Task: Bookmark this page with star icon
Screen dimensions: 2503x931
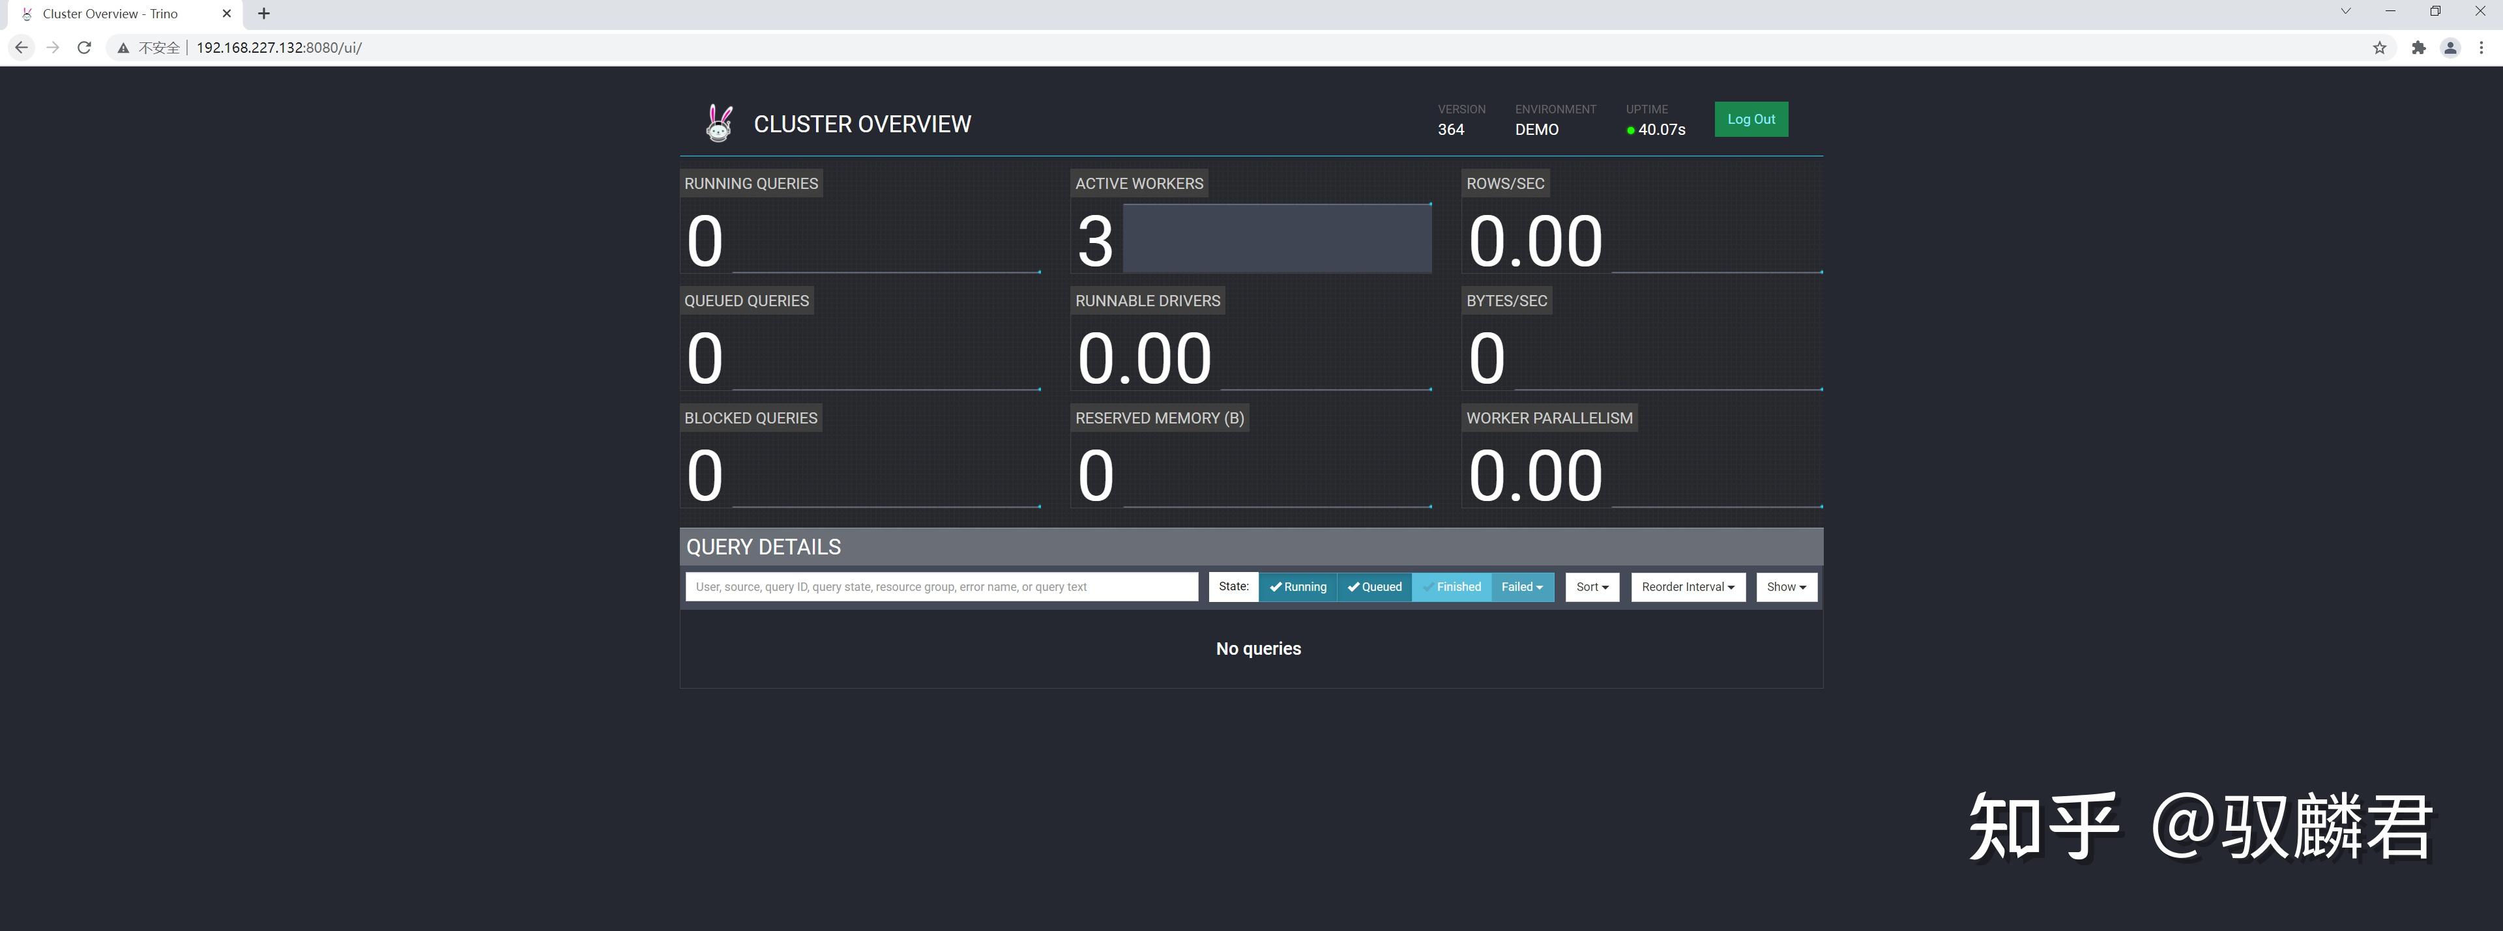Action: 2380,48
